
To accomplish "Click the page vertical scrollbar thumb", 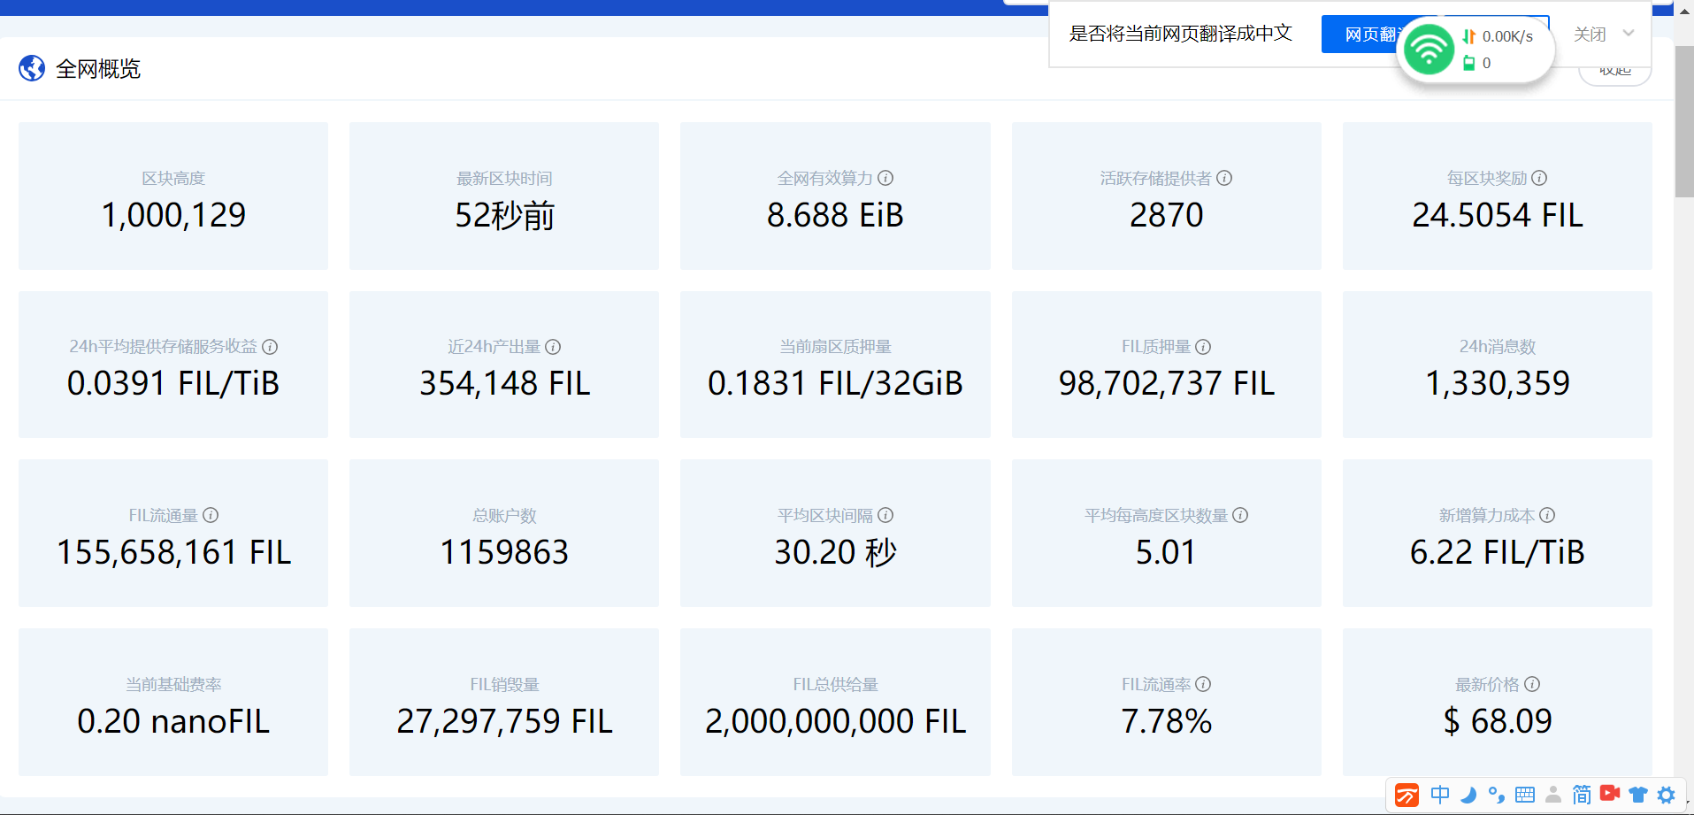I will click(1684, 122).
